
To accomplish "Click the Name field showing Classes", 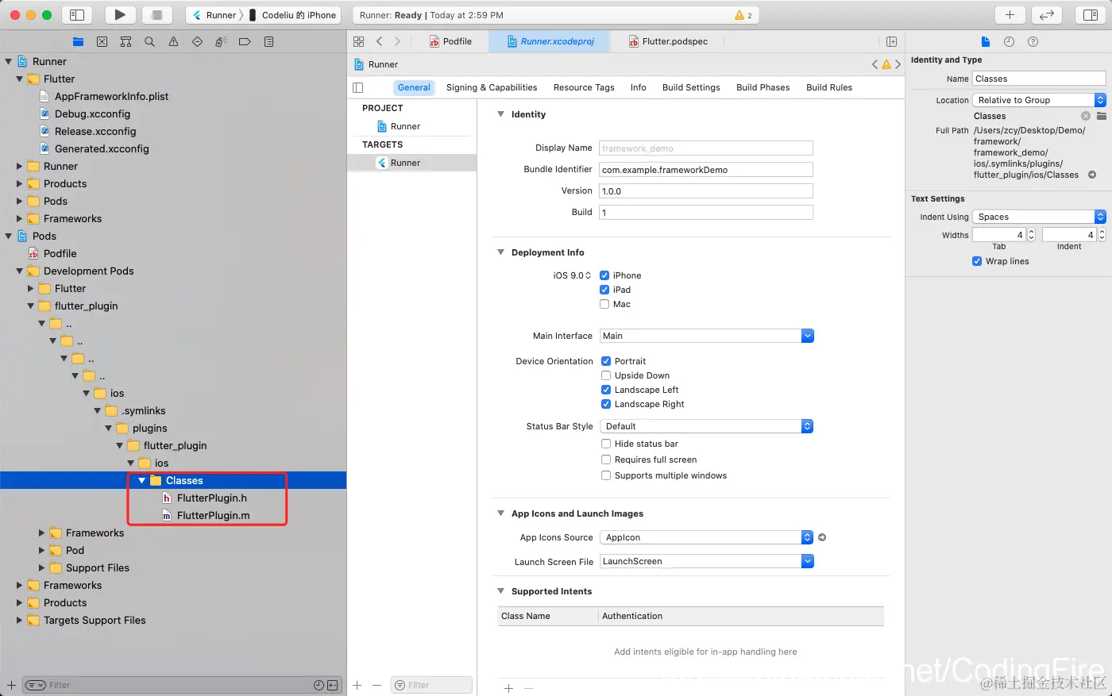I will [x=1039, y=79].
